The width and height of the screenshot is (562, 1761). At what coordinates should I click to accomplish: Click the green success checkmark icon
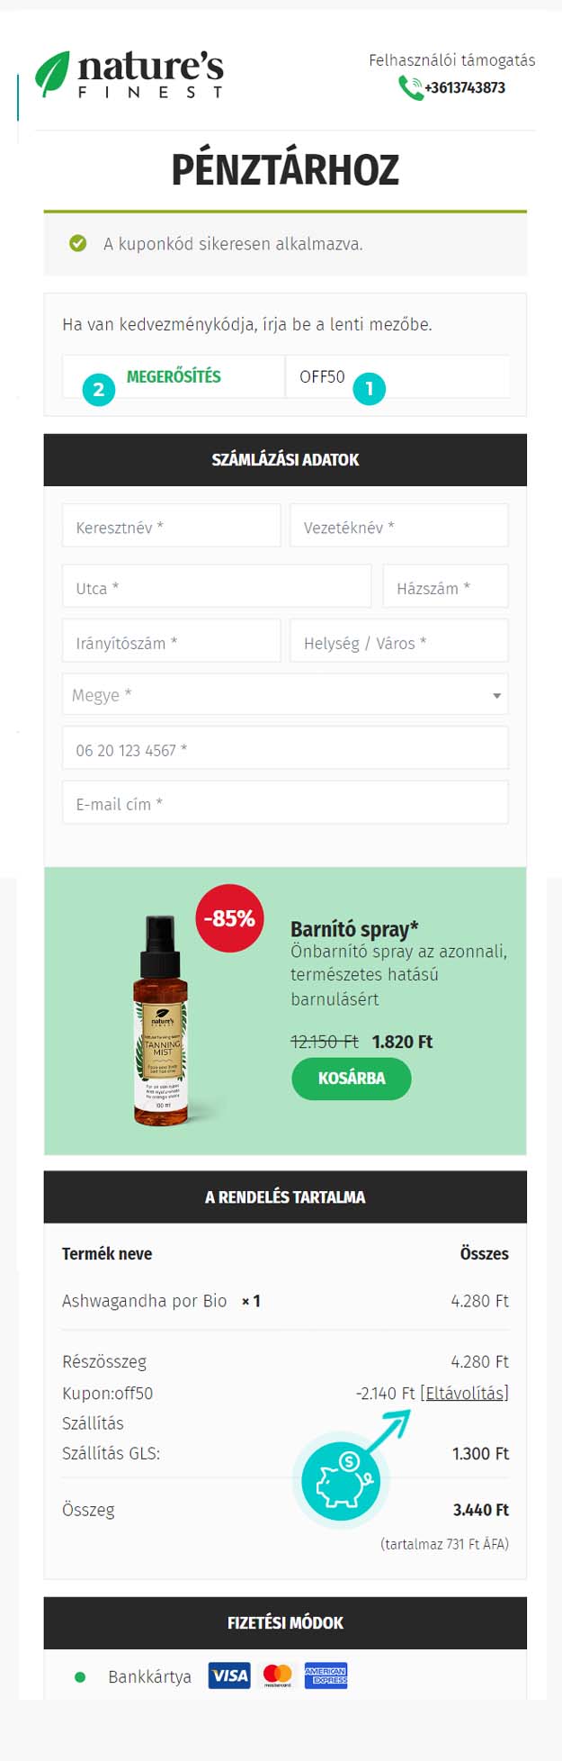(x=78, y=243)
